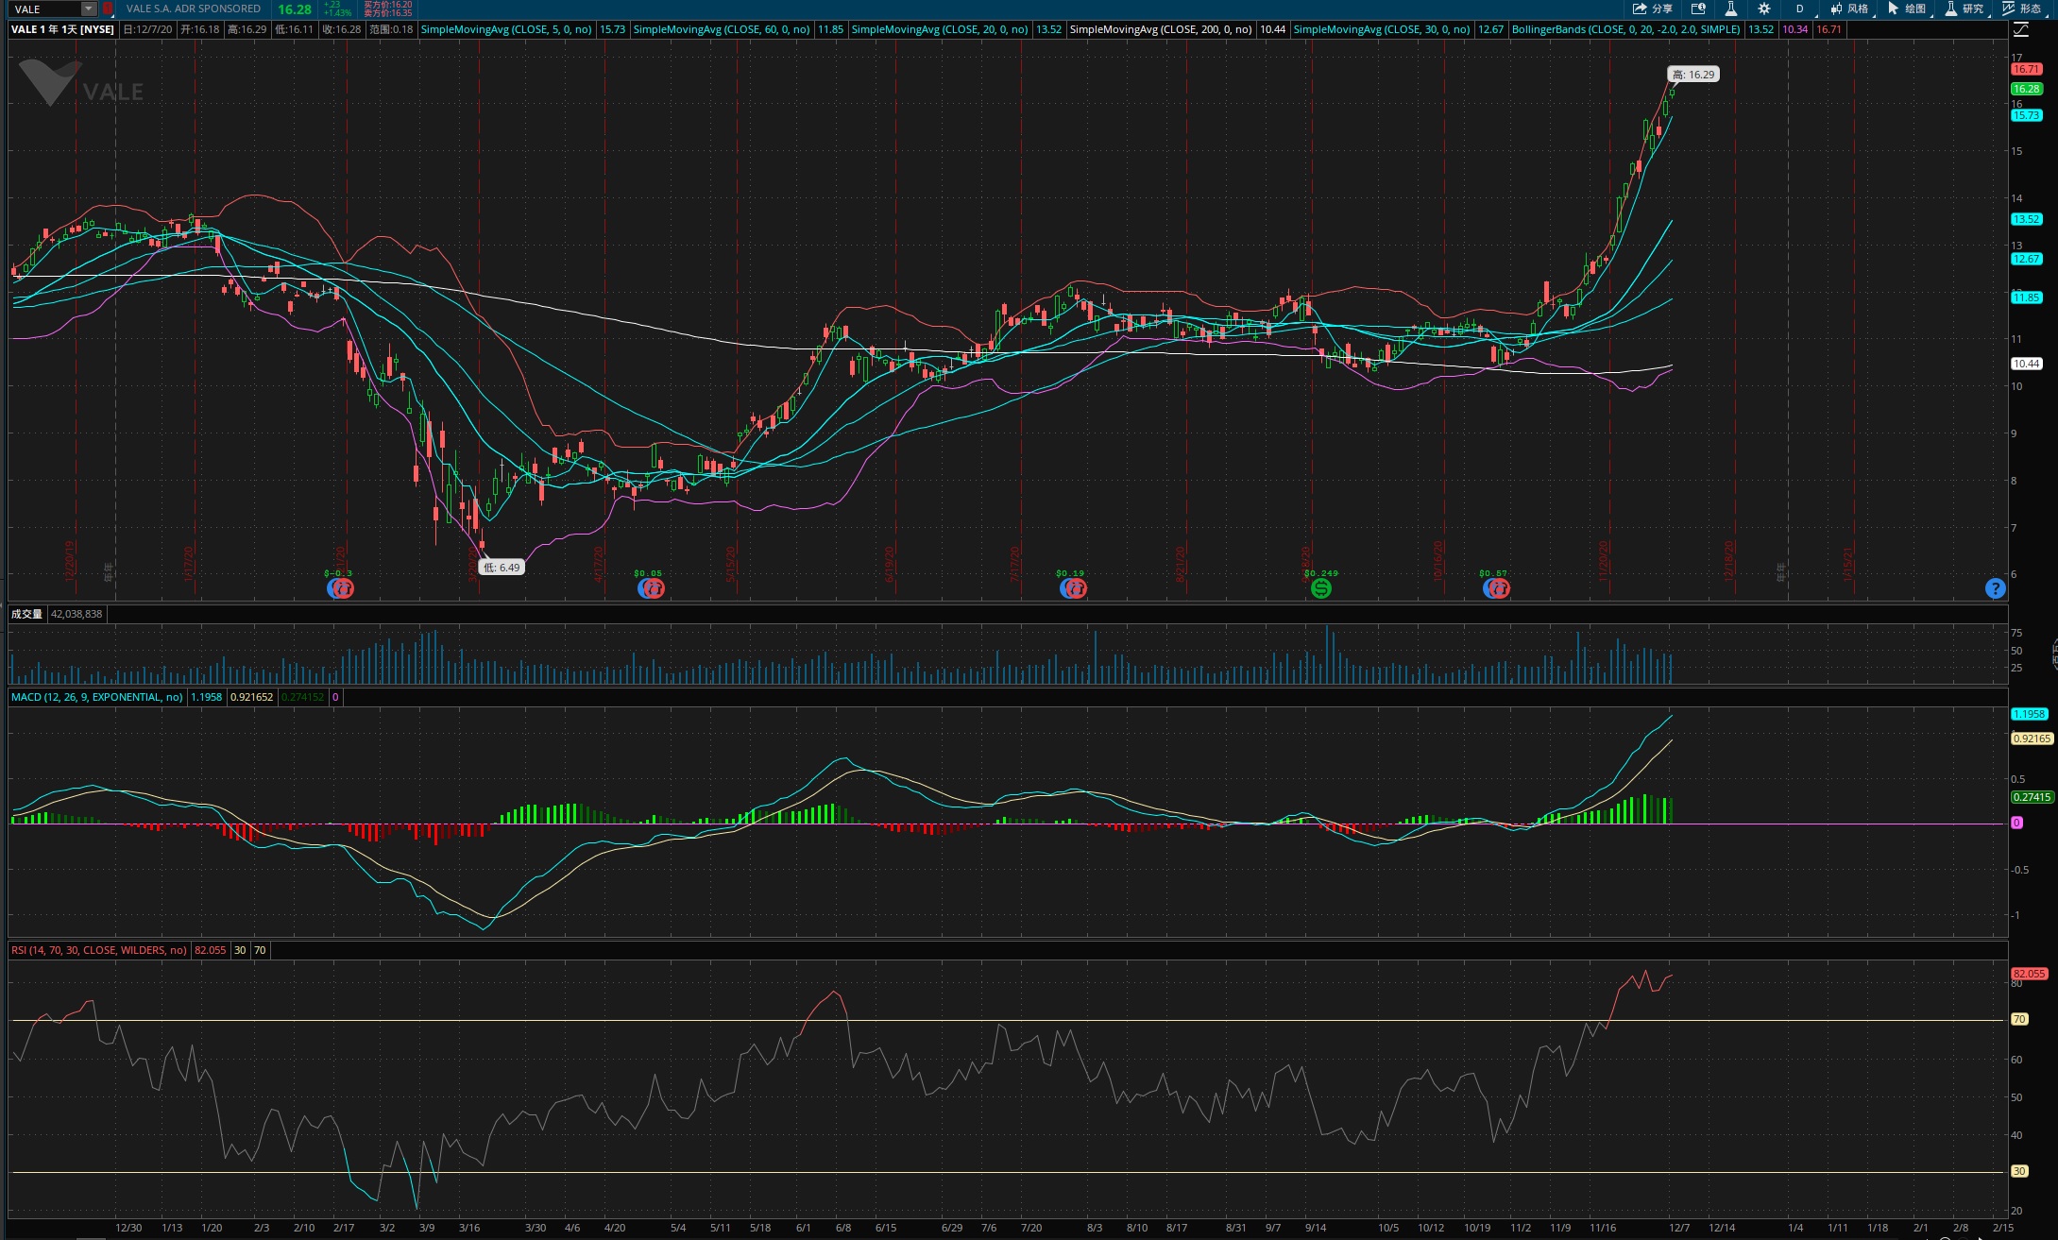Click the 3/16 date on the time axis
Viewport: 2058px width, 1240px height.
click(x=468, y=1228)
